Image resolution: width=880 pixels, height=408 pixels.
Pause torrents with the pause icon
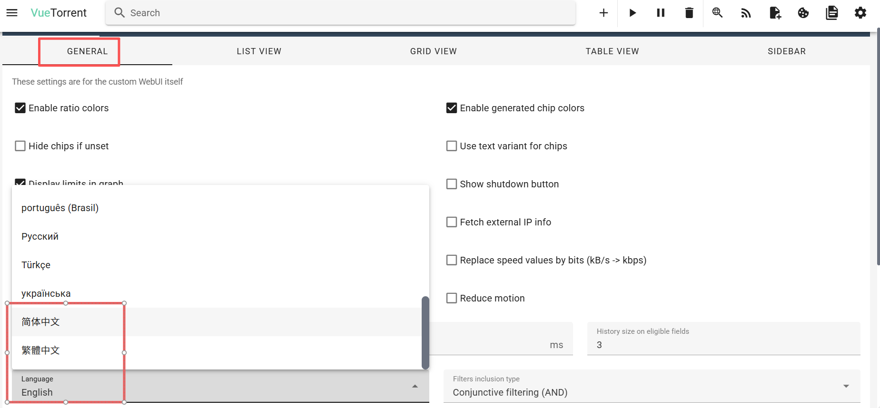point(661,13)
